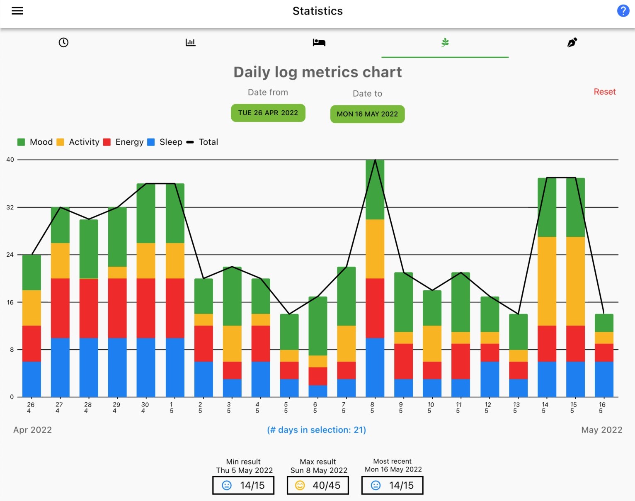Select the bar for 5/5
Viewport: 635px width, 501px height.
(289, 356)
